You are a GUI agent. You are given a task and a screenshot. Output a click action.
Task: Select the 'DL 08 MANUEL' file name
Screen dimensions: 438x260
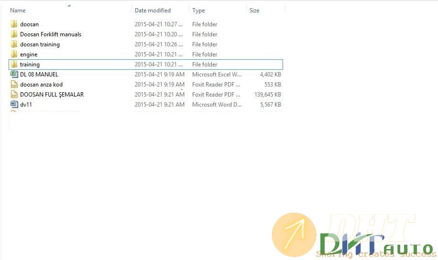pyautogui.click(x=39, y=75)
